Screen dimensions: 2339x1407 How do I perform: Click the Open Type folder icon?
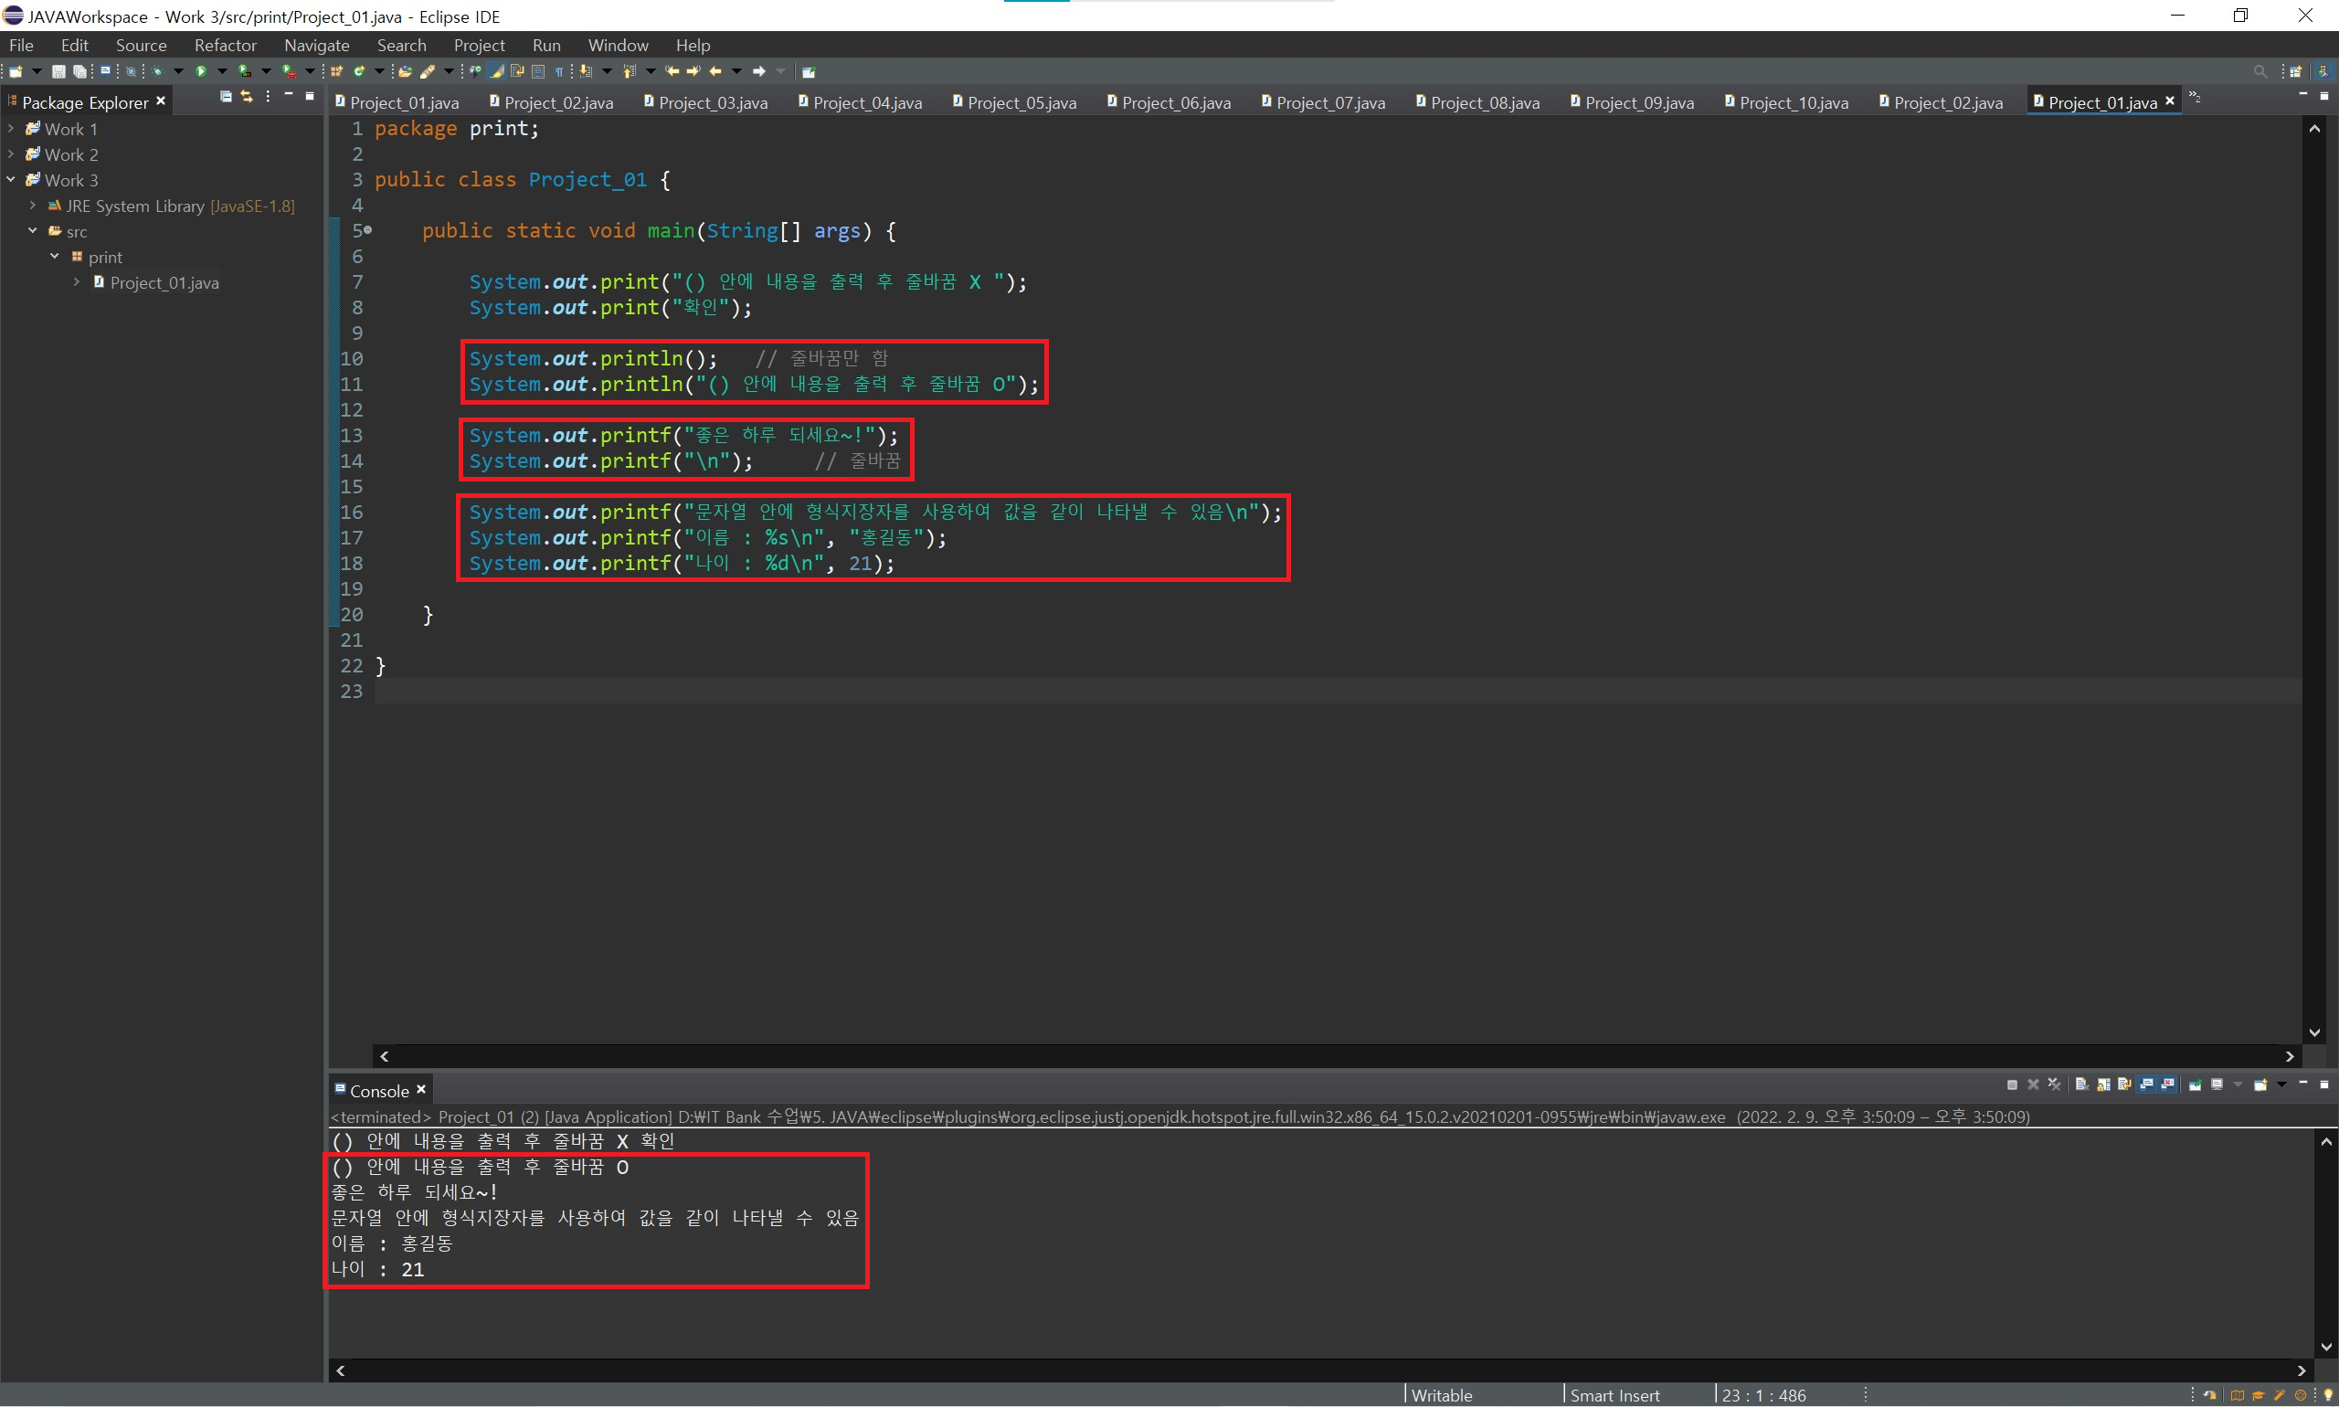click(x=405, y=71)
